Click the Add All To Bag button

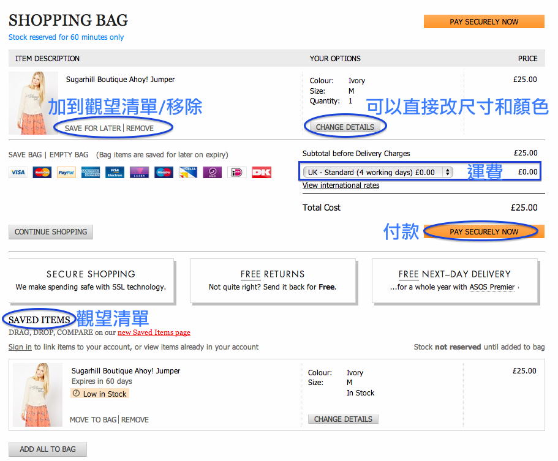click(48, 449)
